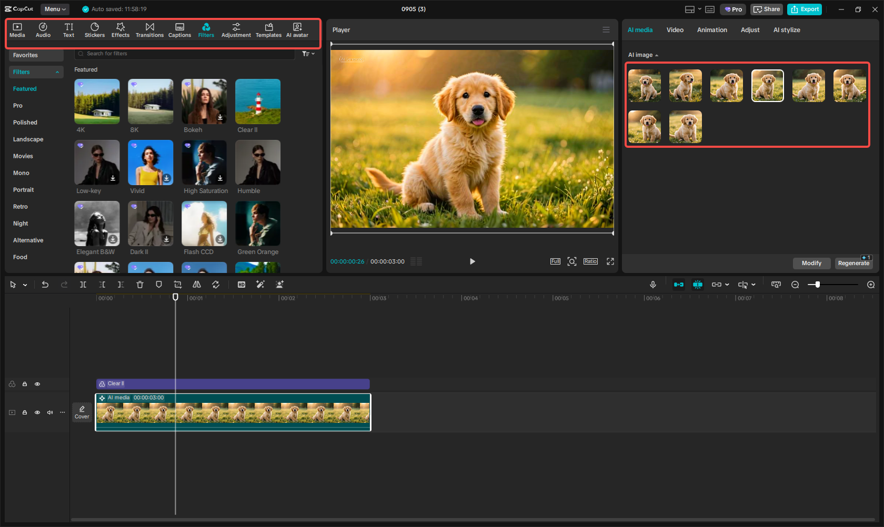Collapse the AI image section
This screenshot has width=884, height=527.
[x=656, y=54]
